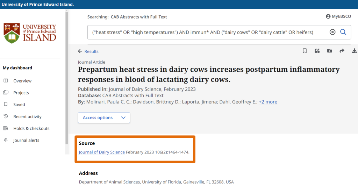This screenshot has height=186, width=358.
Task: Download the article using download icon
Action: pyautogui.click(x=354, y=51)
